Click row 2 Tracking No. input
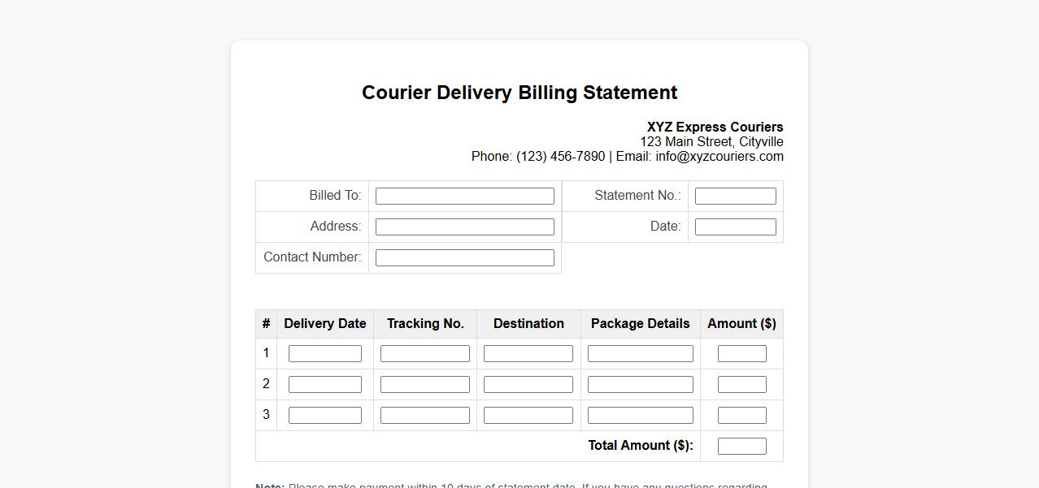 coord(424,384)
